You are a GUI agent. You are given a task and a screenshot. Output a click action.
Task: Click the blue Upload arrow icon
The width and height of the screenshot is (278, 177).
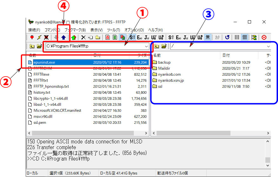pyautogui.click(x=63, y=37)
